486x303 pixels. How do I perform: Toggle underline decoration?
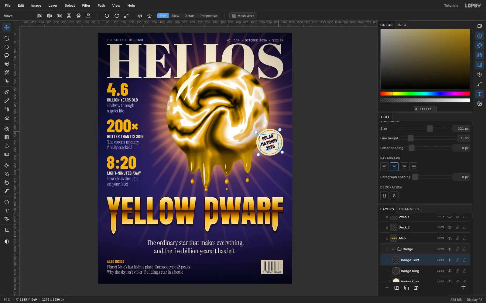point(385,196)
